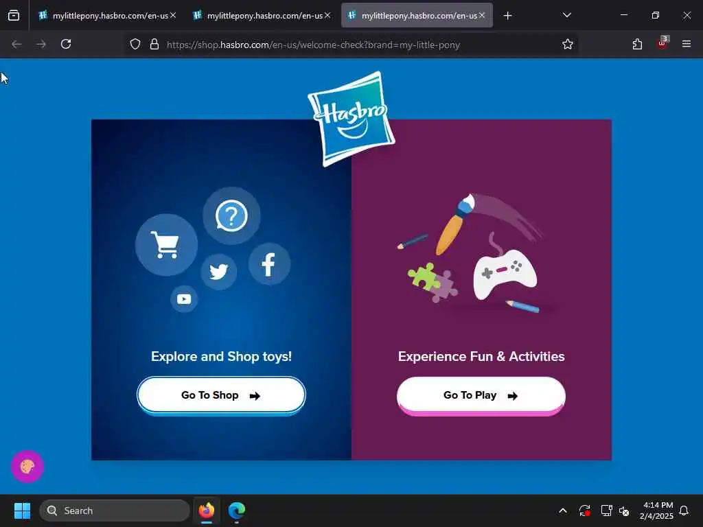Click the Twitter bird icon
703x527 pixels.
coord(219,272)
